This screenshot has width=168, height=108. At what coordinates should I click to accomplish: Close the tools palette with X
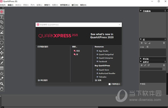click(x=3, y=8)
